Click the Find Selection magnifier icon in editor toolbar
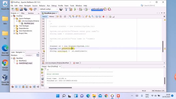Viewport: 176px width, 99px height. (70, 16)
